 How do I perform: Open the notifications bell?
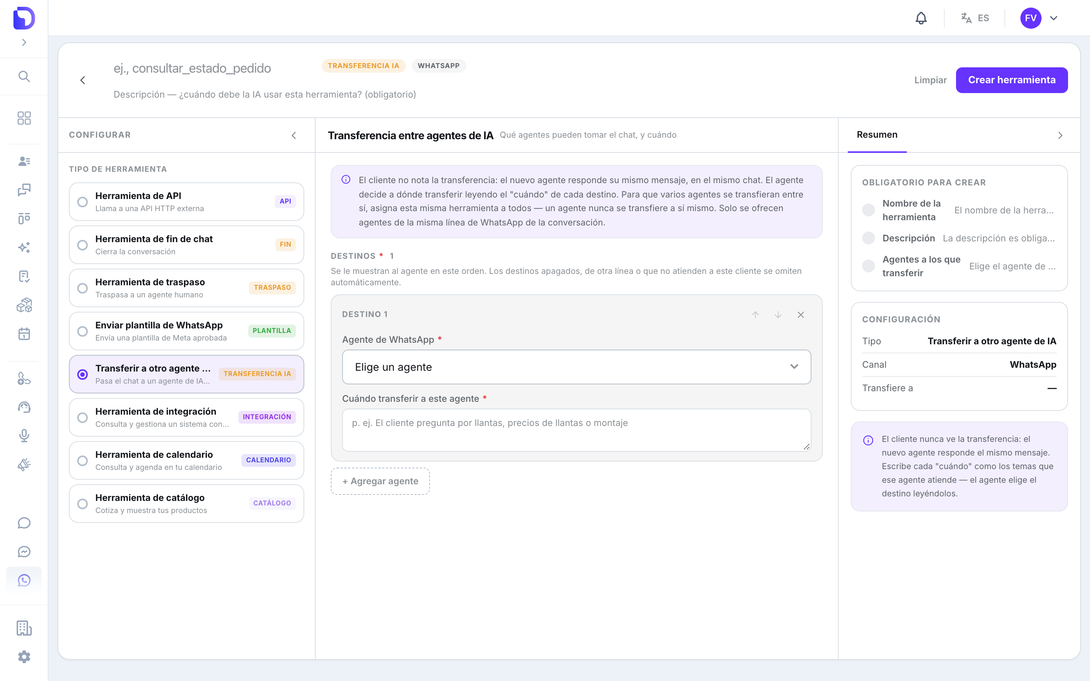[x=921, y=18]
